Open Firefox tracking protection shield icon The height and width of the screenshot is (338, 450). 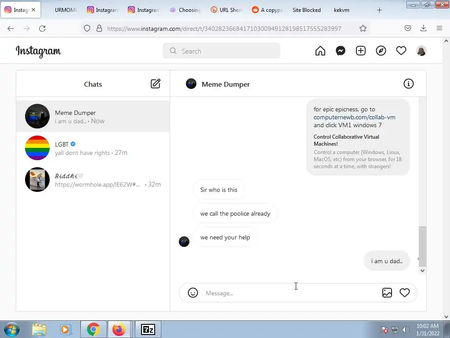pyautogui.click(x=87, y=28)
